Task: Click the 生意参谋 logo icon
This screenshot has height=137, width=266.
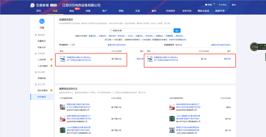Action: click(32, 5)
